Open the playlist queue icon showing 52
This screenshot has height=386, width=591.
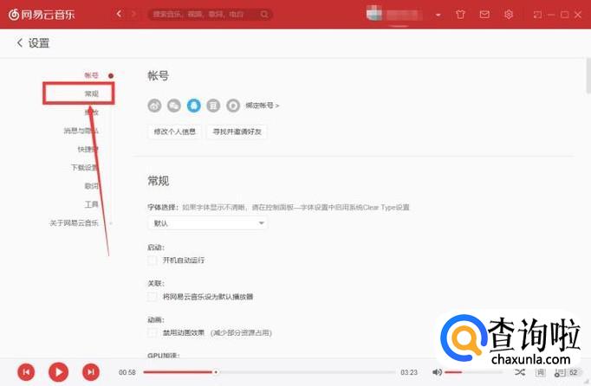point(567,372)
